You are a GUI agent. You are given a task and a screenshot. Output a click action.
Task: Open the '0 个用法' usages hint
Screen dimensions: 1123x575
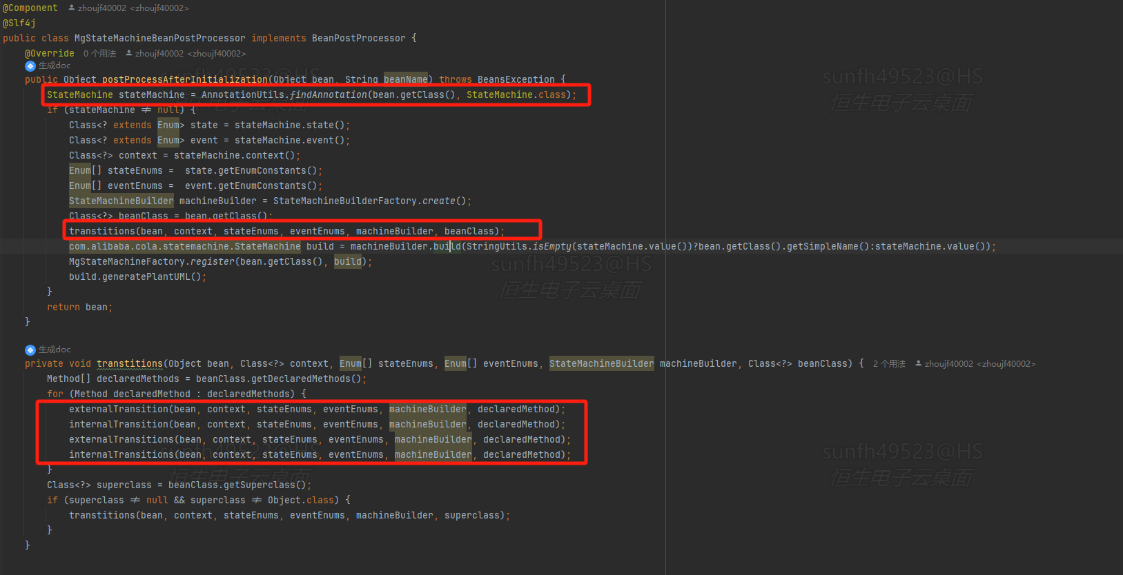pyautogui.click(x=99, y=54)
